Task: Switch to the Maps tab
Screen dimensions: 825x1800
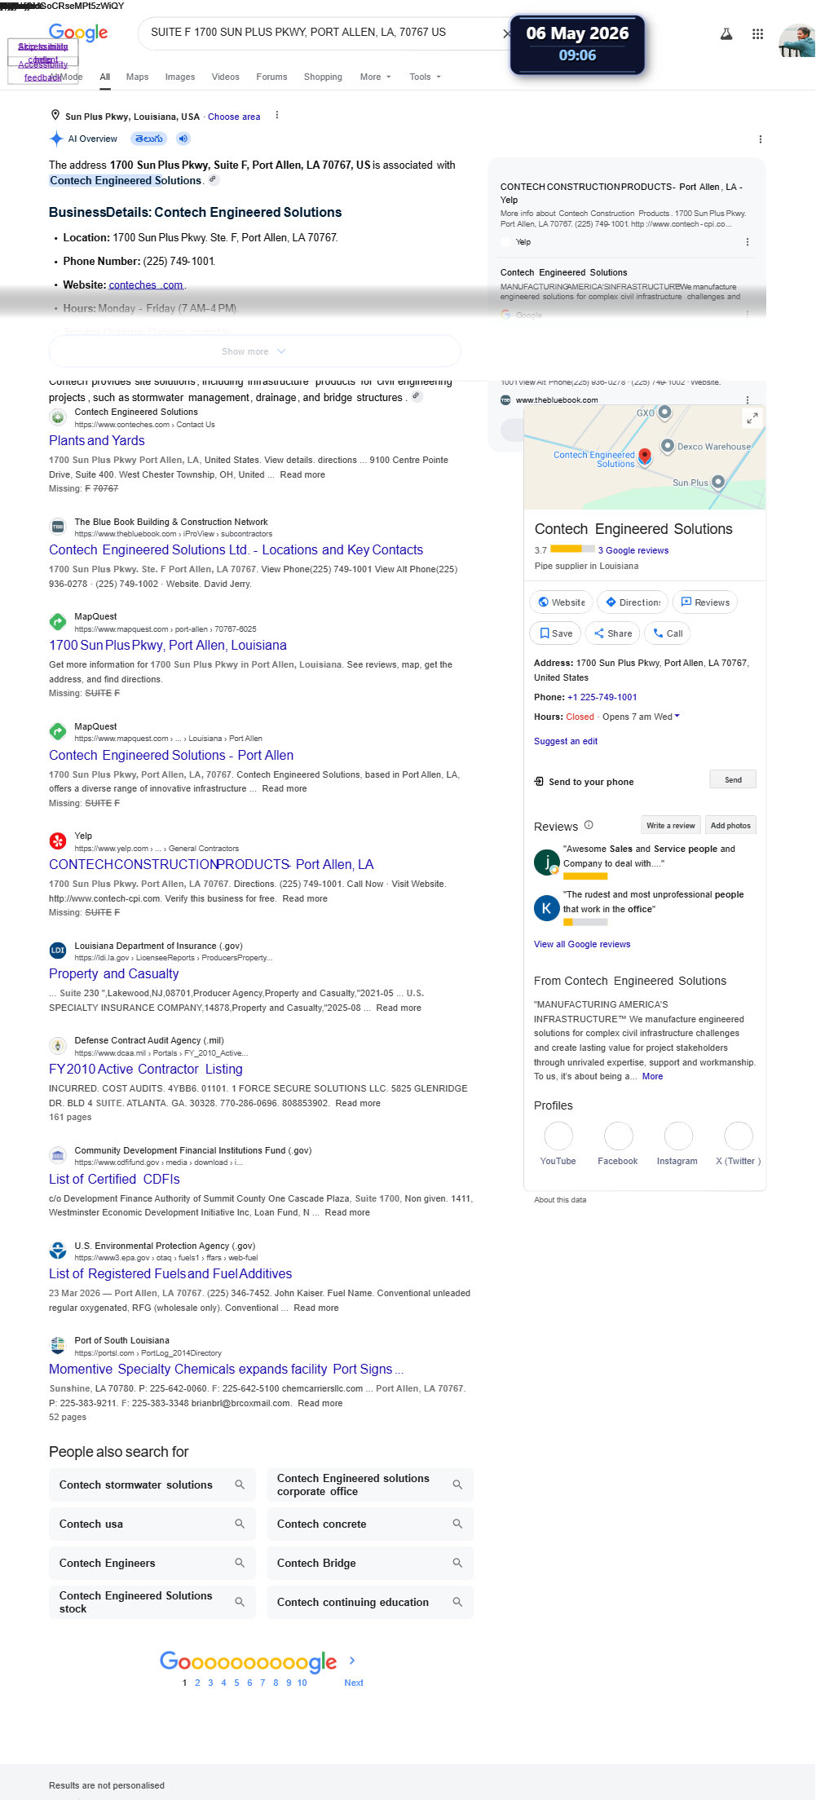Action: 137,77
